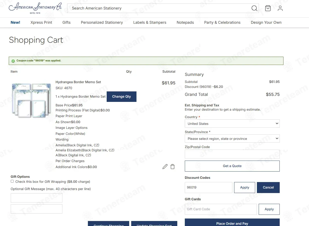Open the account profile icon
Screen dimensions: 309x226
(x=280, y=8)
